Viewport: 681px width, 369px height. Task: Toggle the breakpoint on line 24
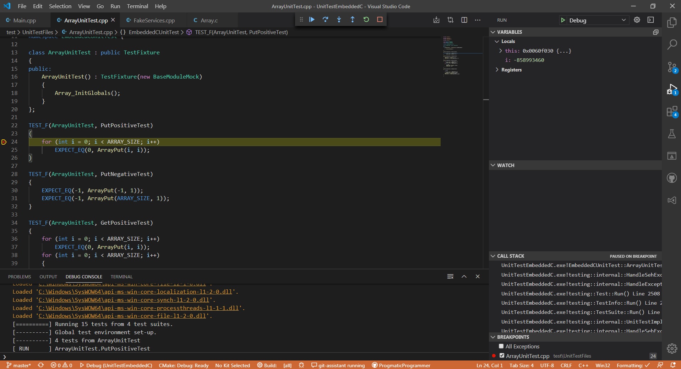click(x=4, y=142)
